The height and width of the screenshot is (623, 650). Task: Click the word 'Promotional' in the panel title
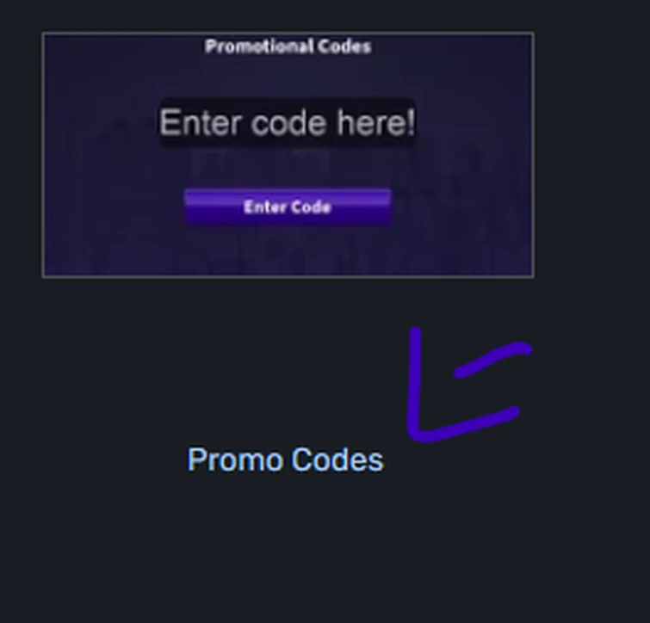coord(259,46)
